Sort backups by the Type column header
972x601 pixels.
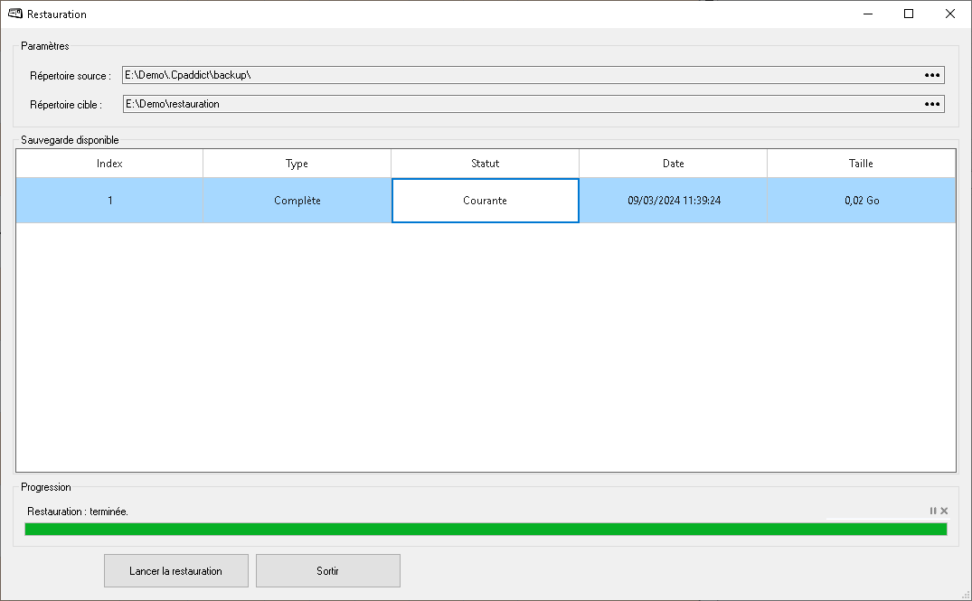click(x=297, y=164)
